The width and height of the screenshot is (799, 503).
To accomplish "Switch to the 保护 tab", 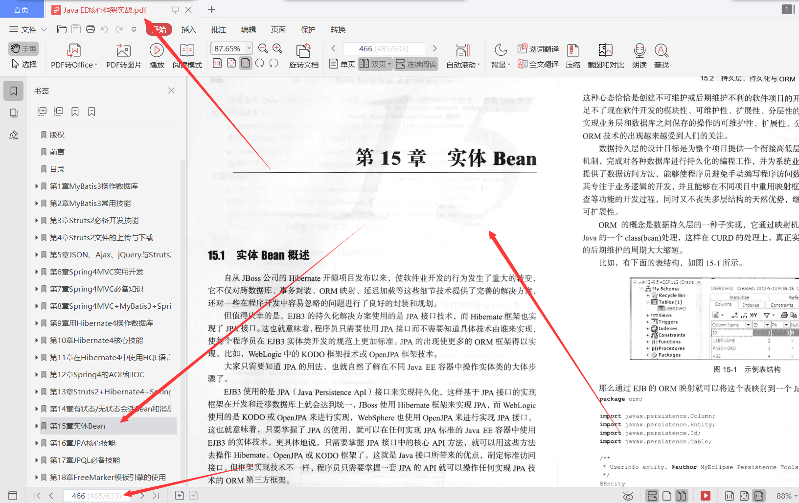I will click(308, 29).
